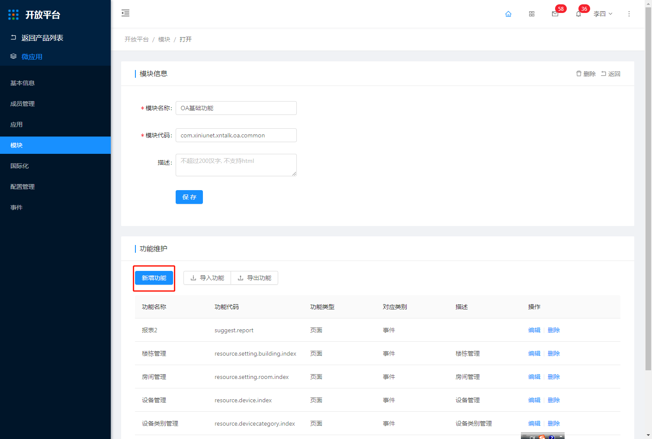This screenshot has width=652, height=439.
Task: Return to product list 返回产品列表
Action: tap(37, 38)
